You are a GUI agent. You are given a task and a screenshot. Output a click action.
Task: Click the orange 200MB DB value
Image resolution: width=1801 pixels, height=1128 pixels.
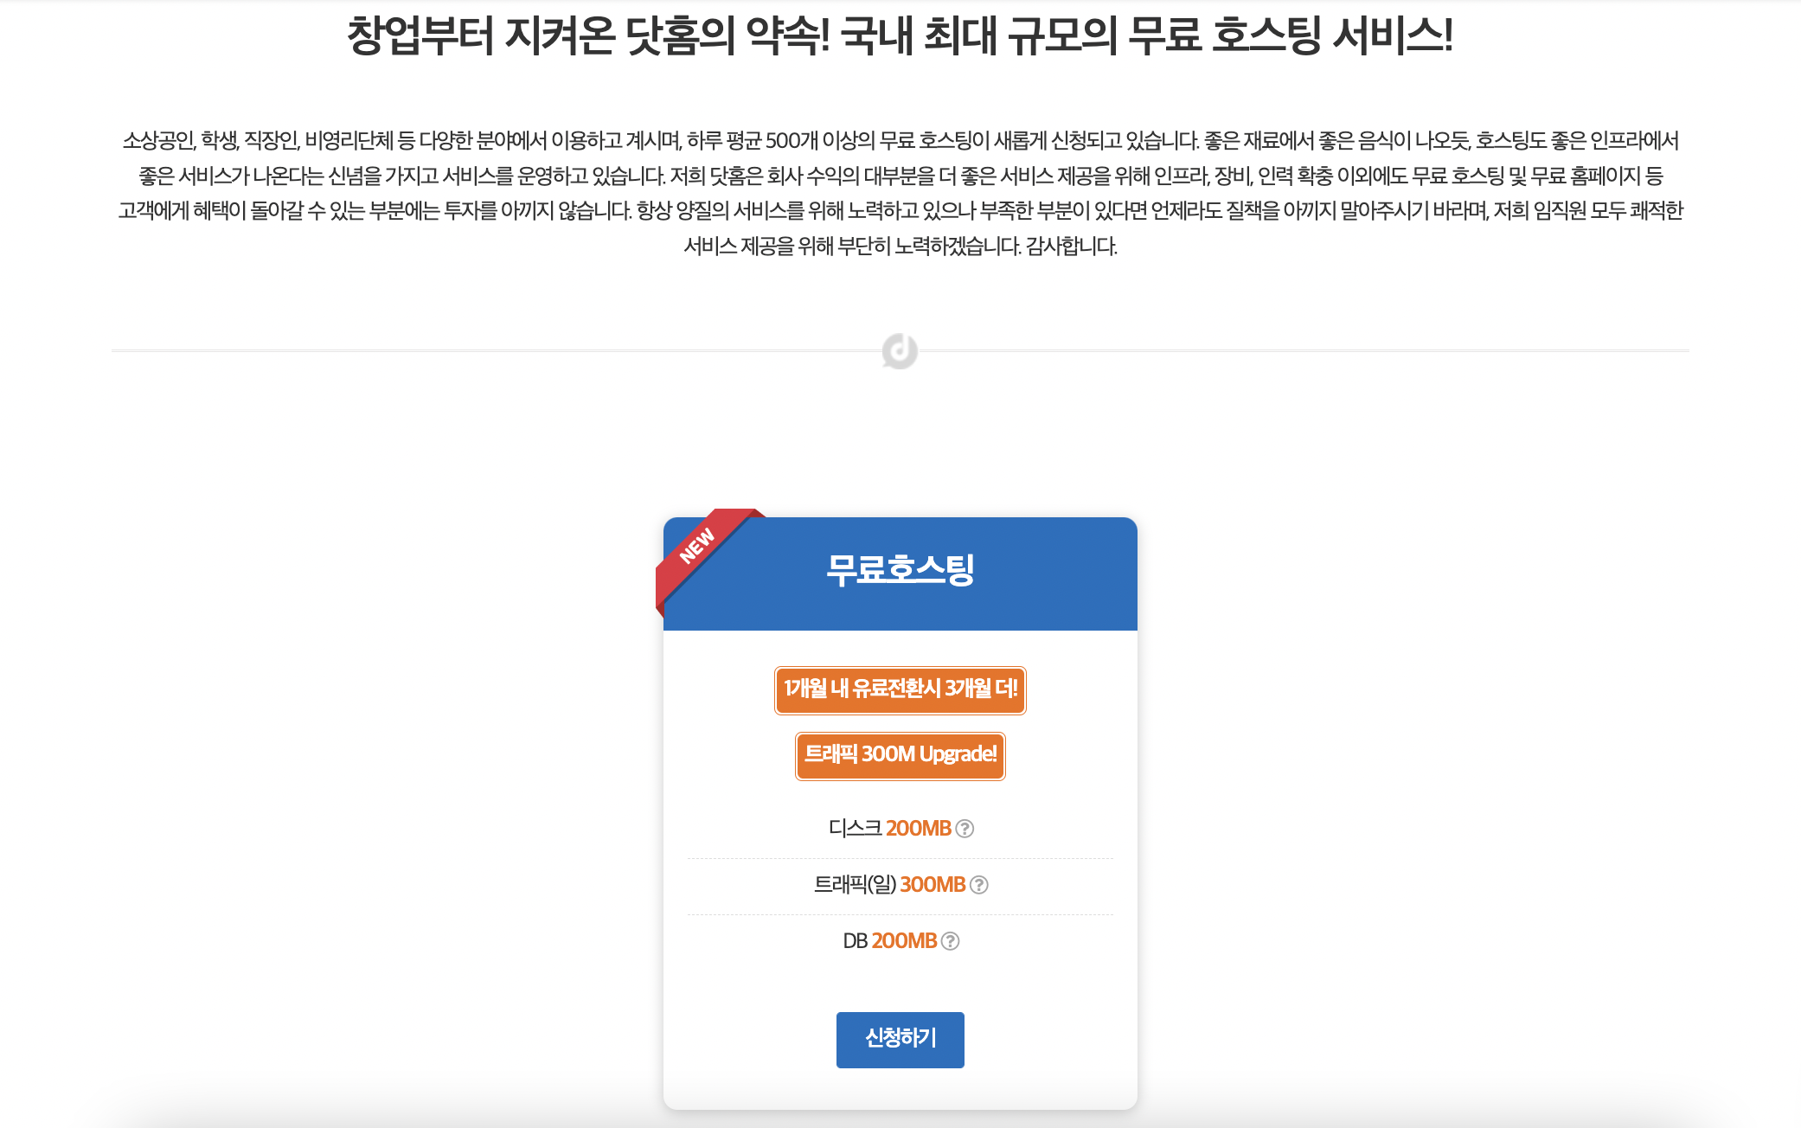[x=904, y=941]
